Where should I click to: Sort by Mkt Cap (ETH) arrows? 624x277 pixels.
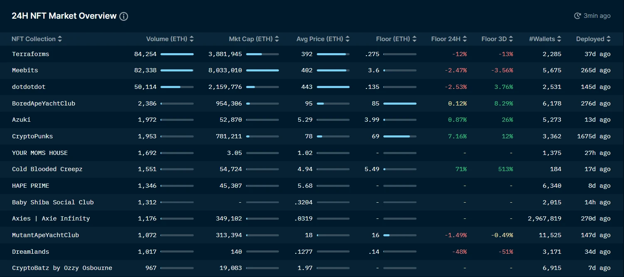[277, 39]
